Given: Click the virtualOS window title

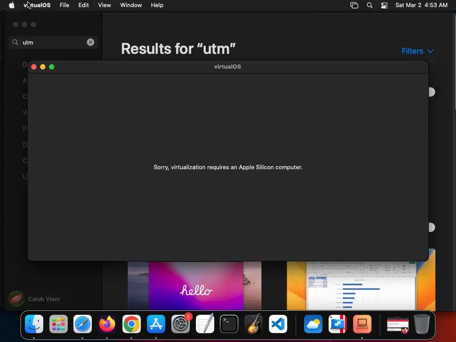Looking at the screenshot, I should (x=228, y=67).
